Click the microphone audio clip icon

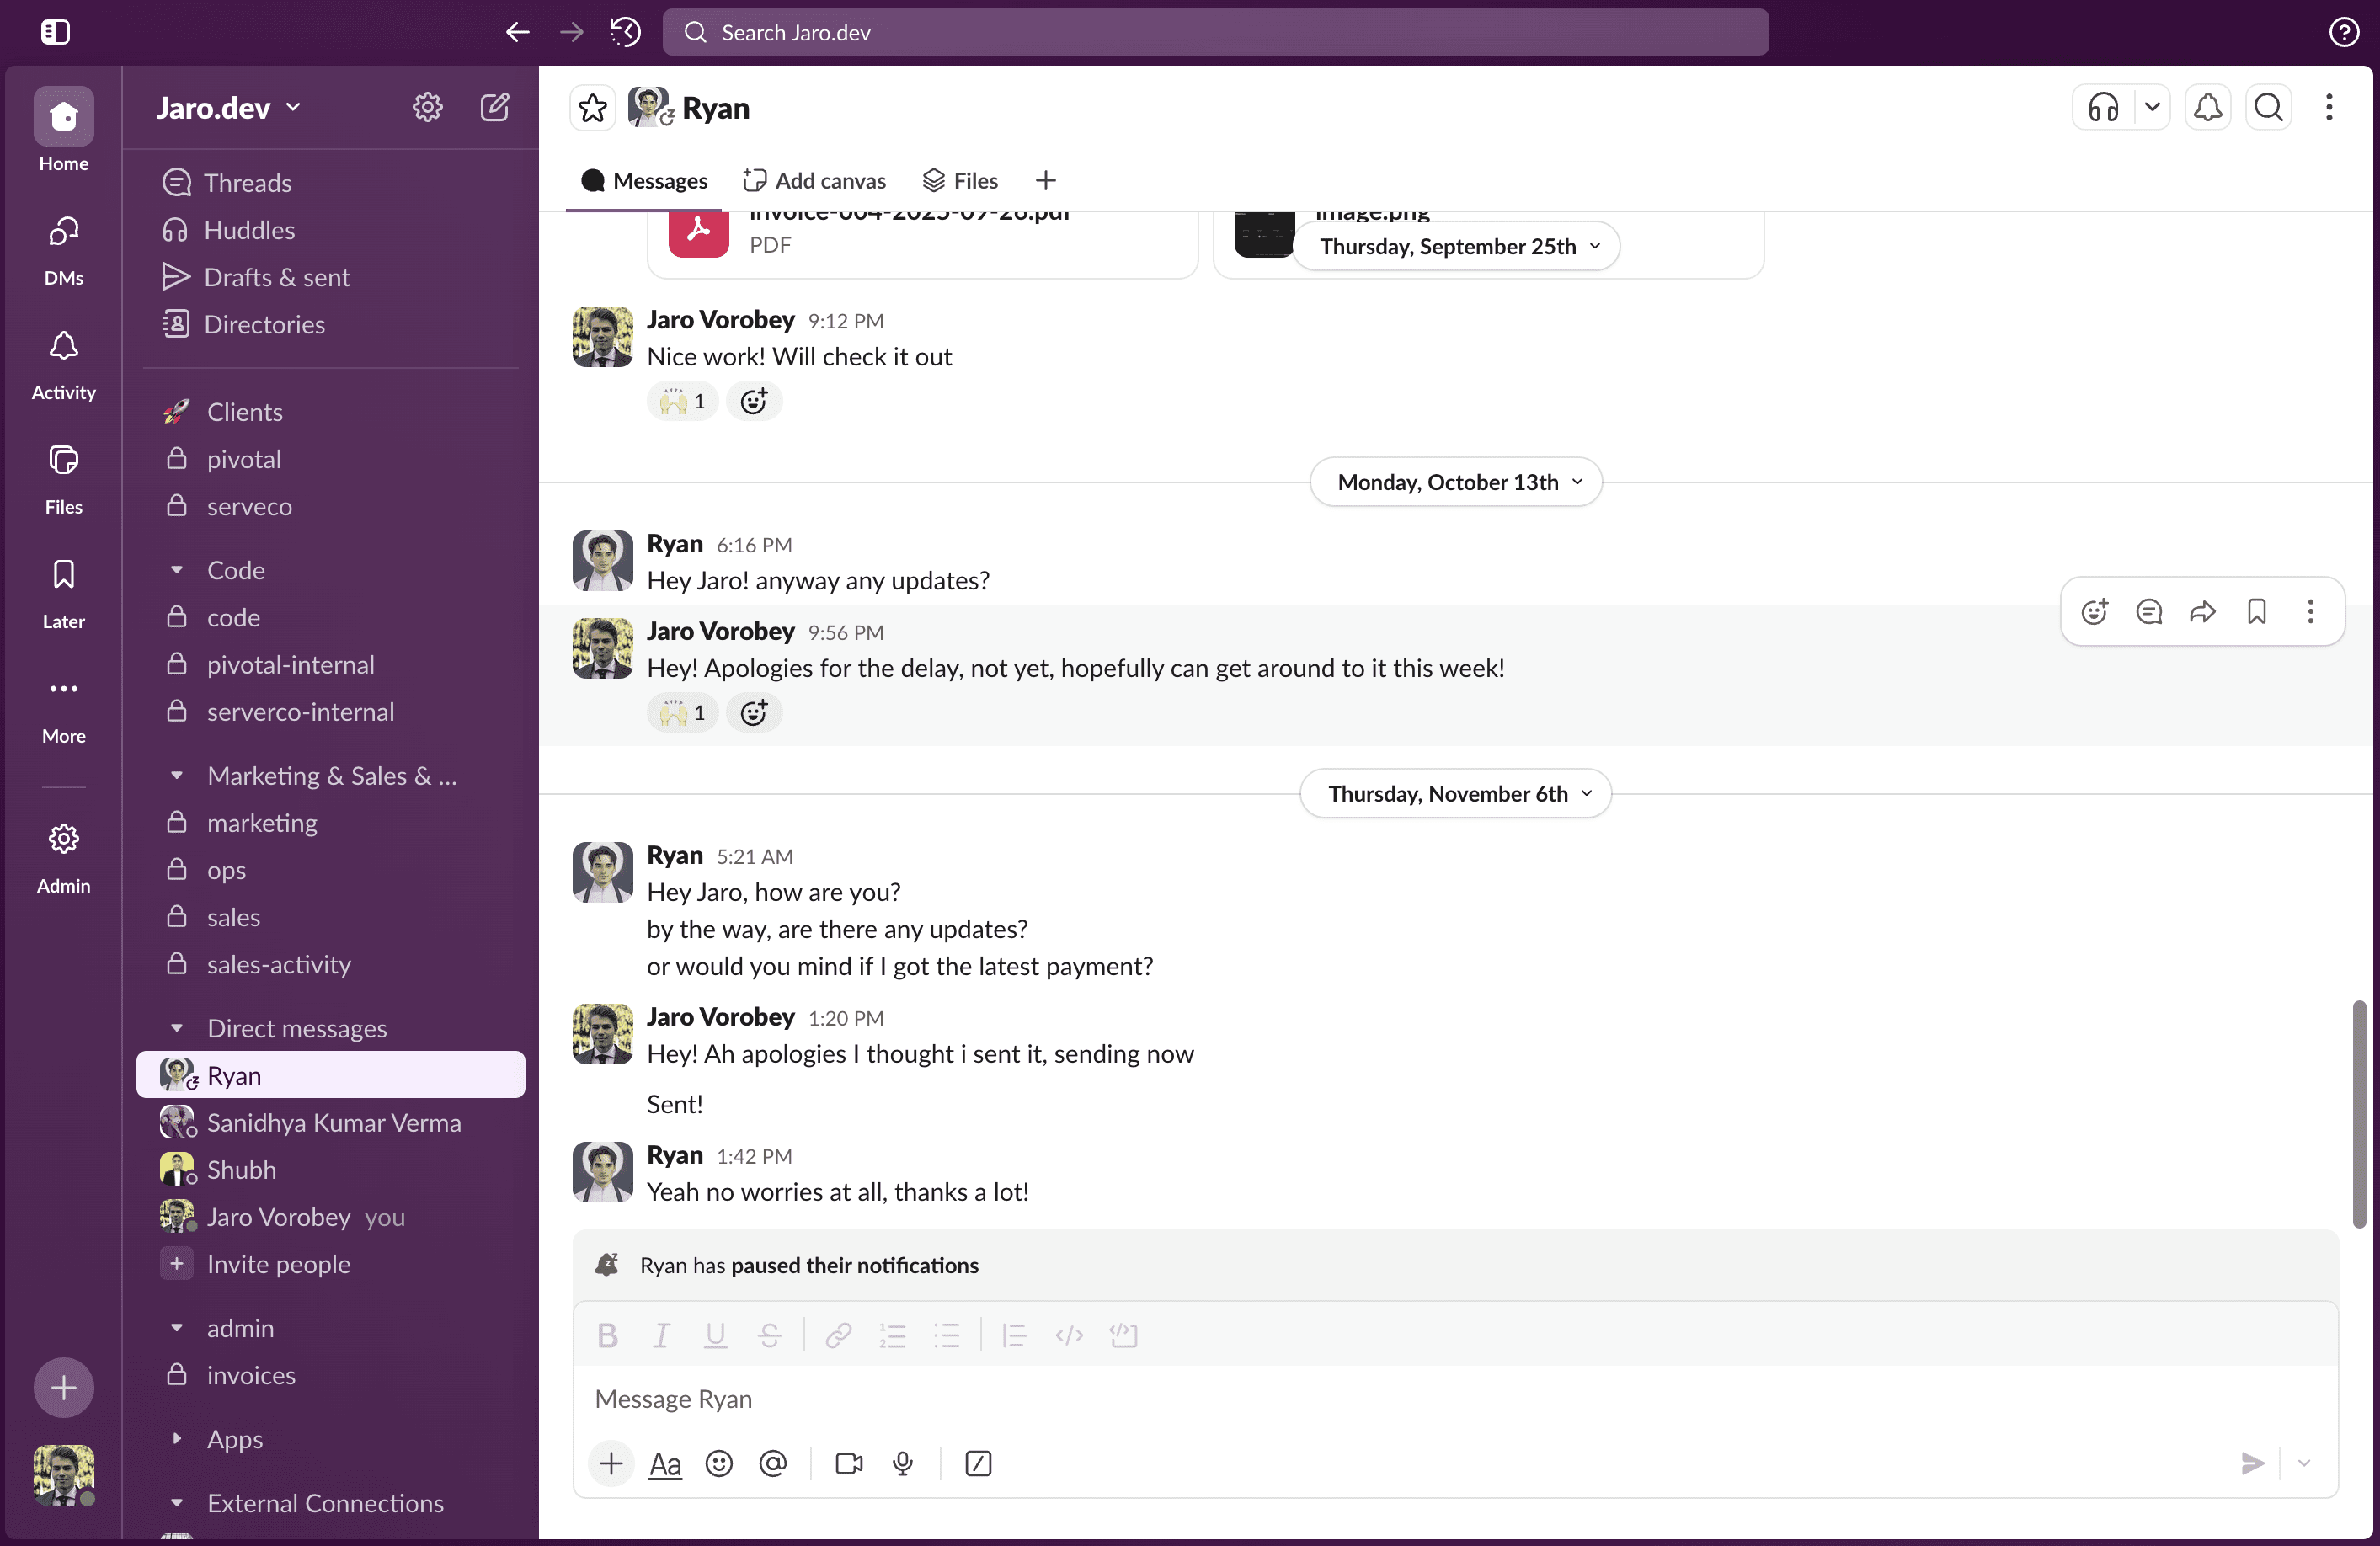click(x=903, y=1463)
